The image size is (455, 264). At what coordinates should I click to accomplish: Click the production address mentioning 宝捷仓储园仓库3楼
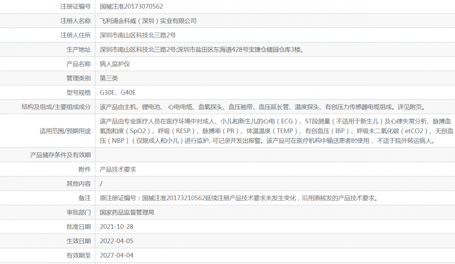(x=201, y=50)
